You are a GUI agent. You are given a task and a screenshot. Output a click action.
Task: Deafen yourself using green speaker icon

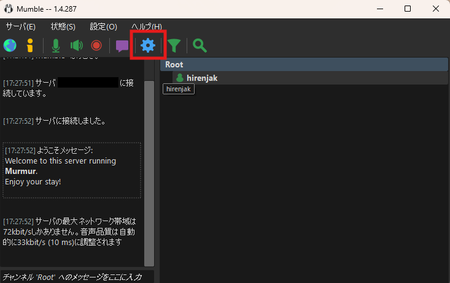tap(76, 45)
